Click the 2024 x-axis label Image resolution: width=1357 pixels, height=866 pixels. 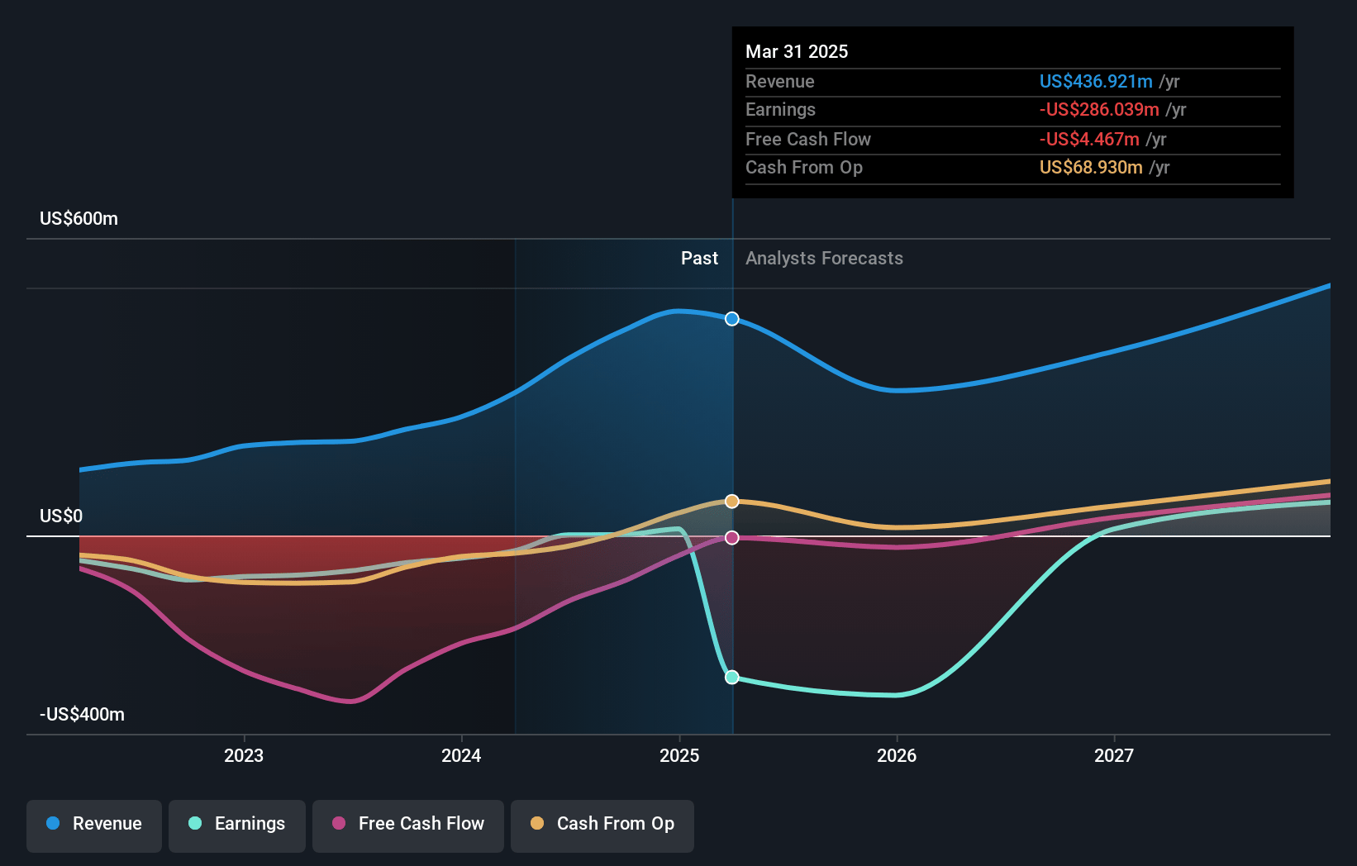(461, 755)
